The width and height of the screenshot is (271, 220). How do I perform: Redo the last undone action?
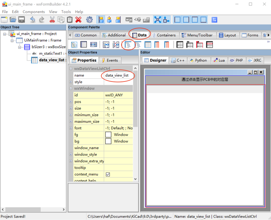tap(41, 20)
